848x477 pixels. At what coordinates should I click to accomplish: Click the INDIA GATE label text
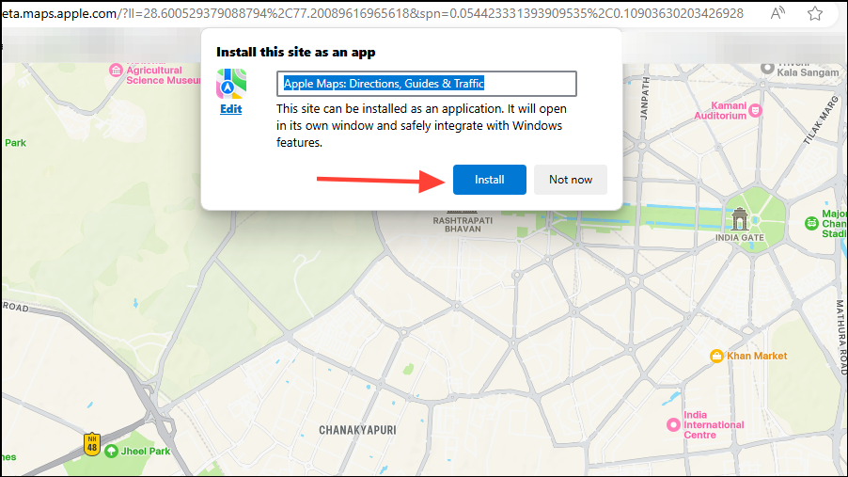(740, 238)
